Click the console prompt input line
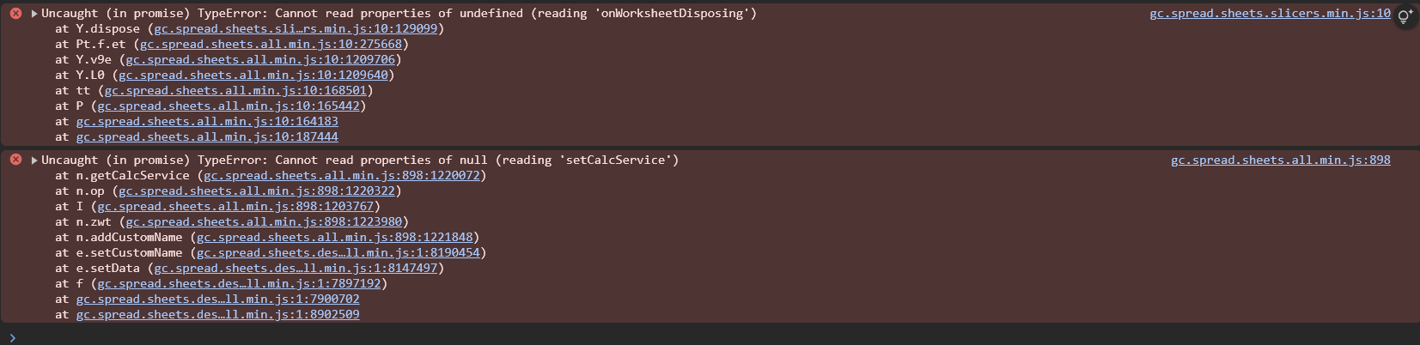The height and width of the screenshot is (345, 1420). click(x=710, y=336)
